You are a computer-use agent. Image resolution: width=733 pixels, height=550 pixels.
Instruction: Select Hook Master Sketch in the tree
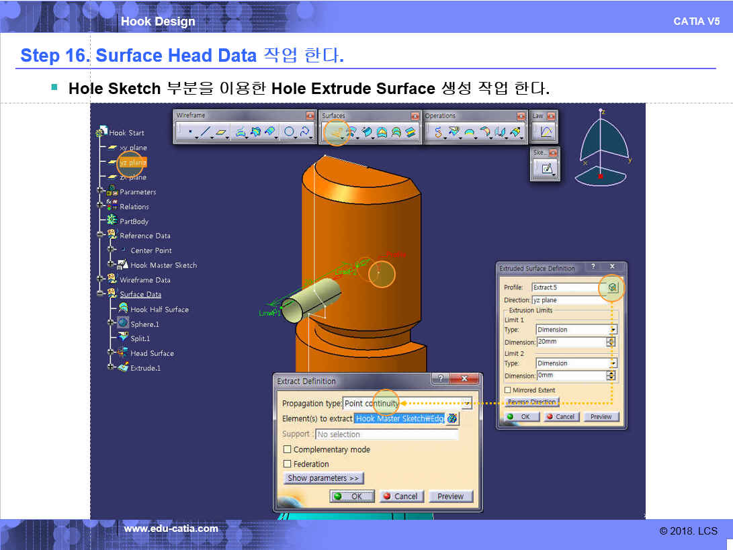pyautogui.click(x=163, y=265)
